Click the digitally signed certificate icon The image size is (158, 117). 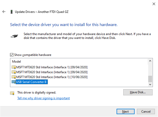pyautogui.click(x=12, y=93)
